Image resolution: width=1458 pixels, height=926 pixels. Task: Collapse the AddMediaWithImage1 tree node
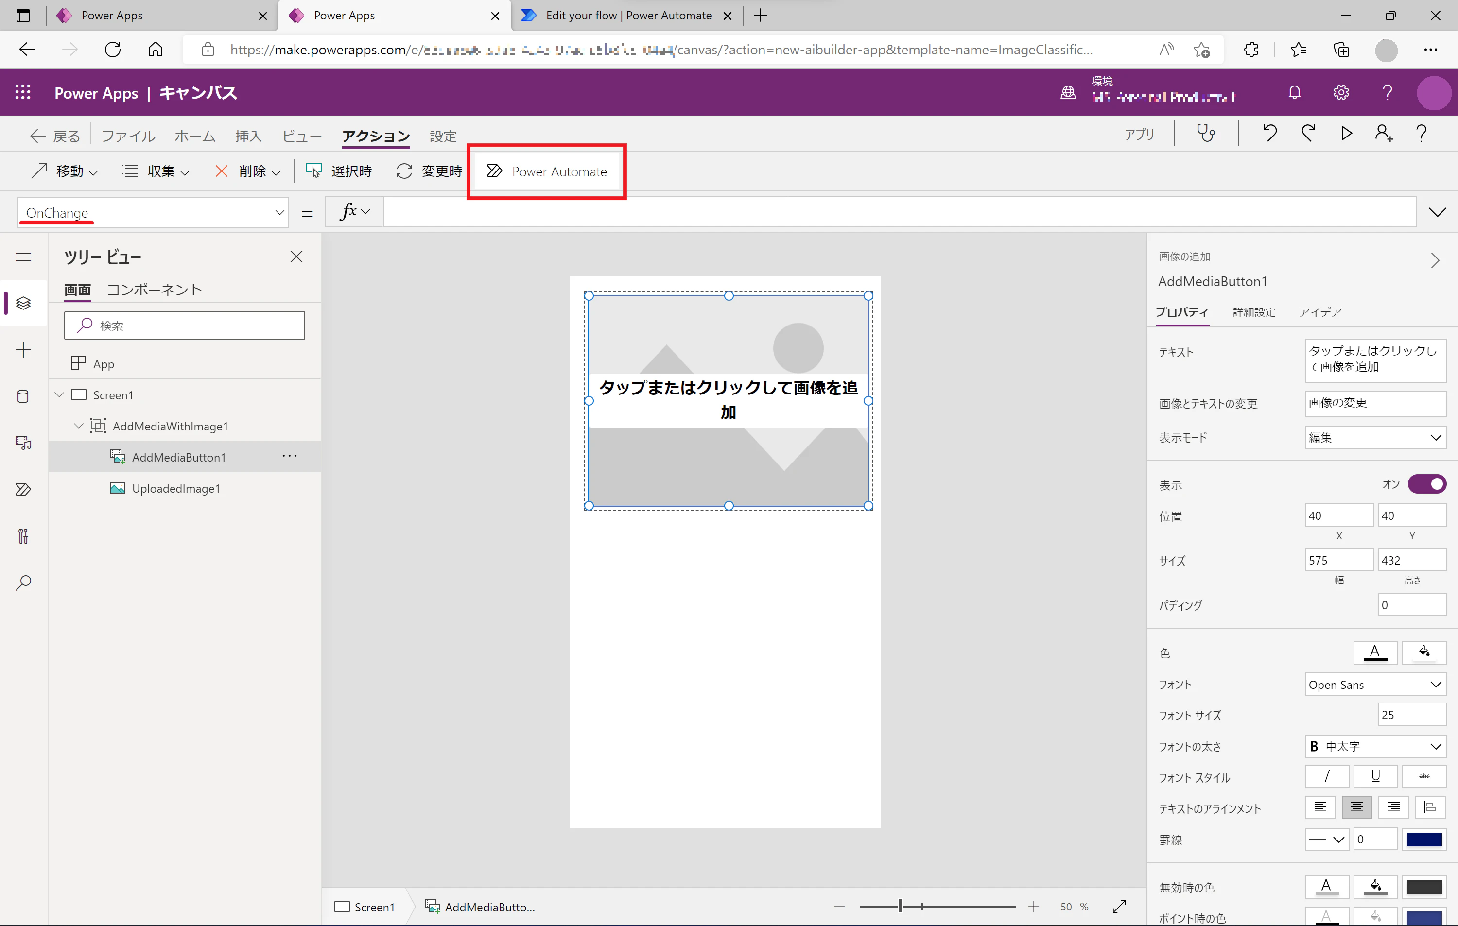[79, 426]
